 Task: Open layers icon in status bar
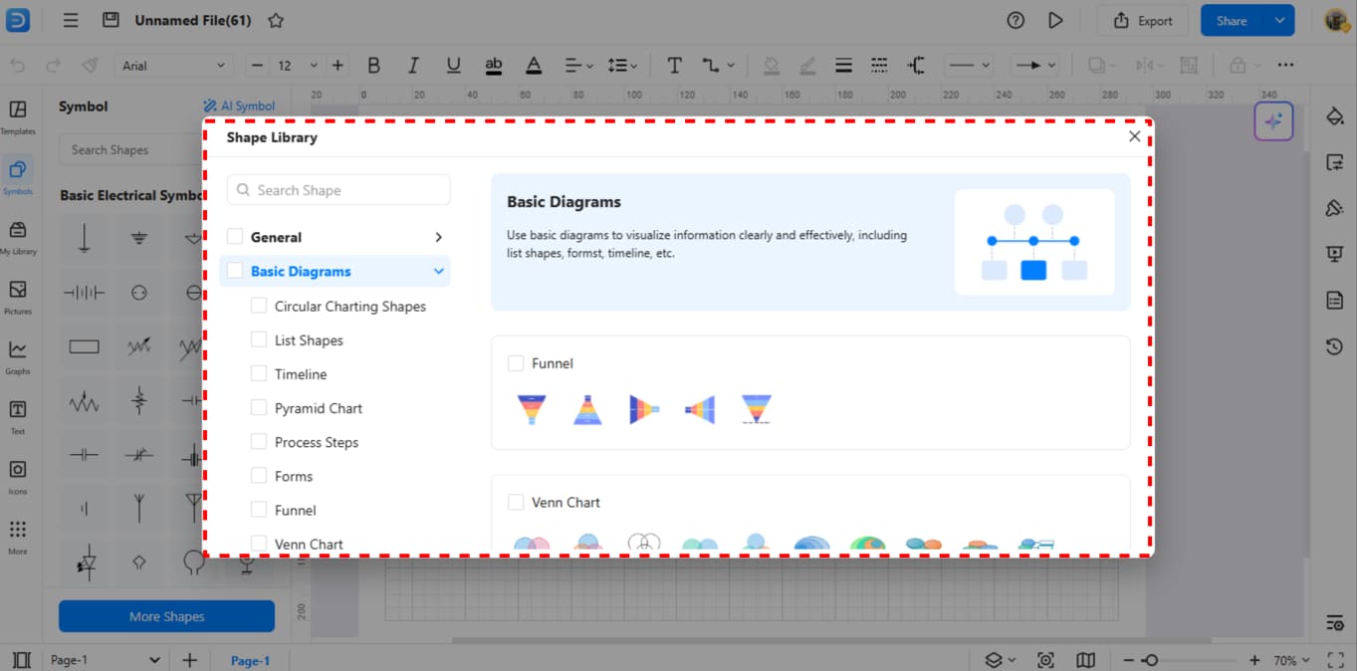(994, 660)
